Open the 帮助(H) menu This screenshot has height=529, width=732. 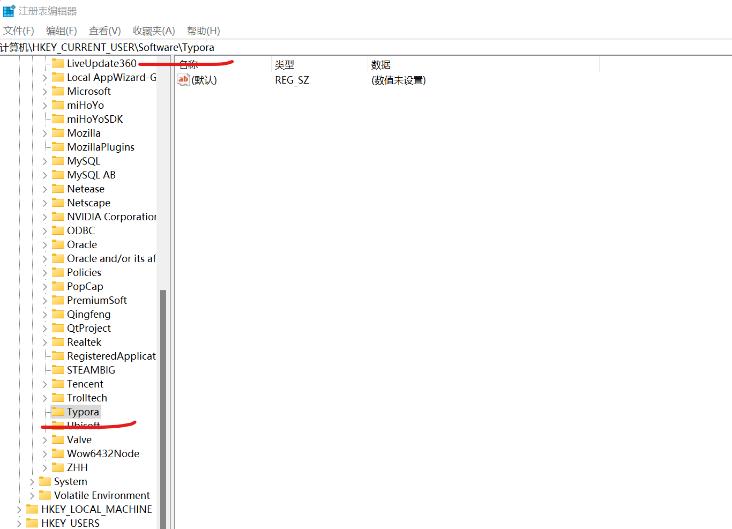pos(204,31)
